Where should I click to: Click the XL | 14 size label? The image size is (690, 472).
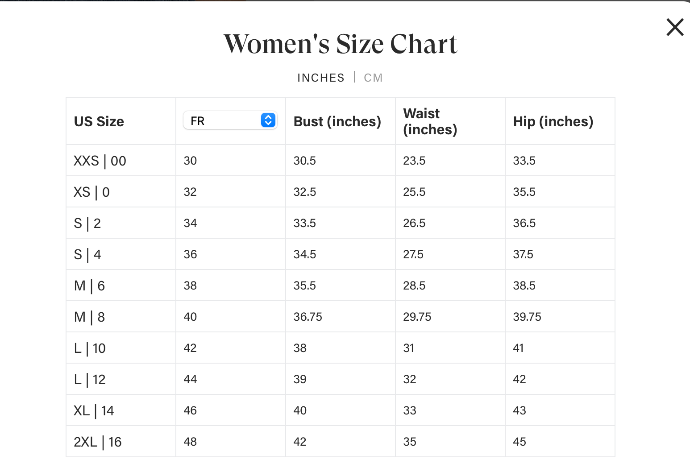[94, 410]
